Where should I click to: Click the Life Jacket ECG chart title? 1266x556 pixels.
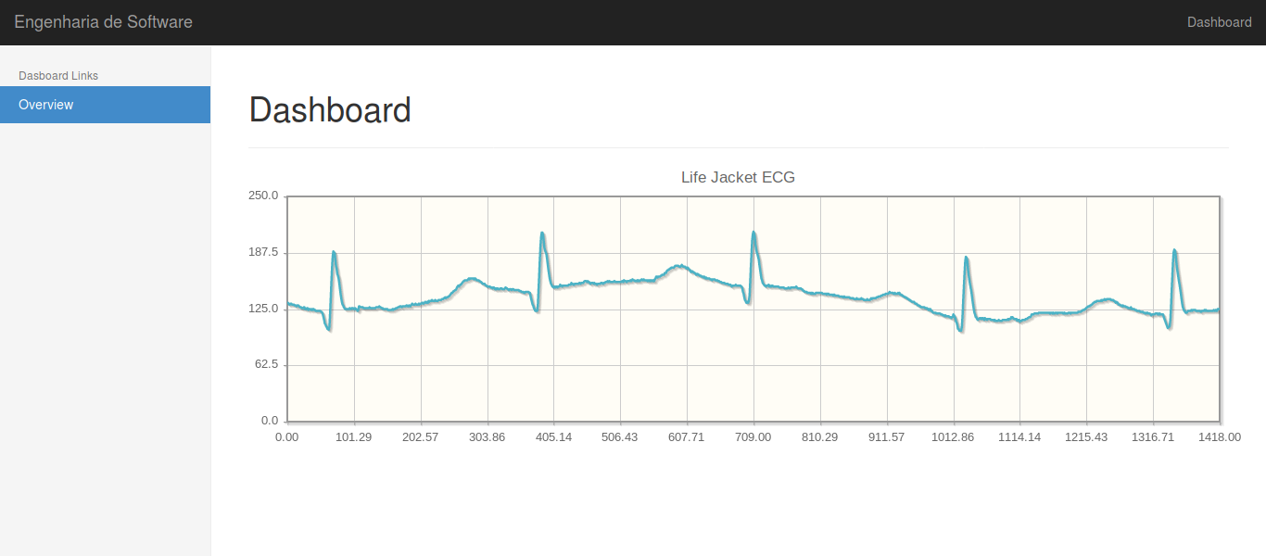click(x=738, y=178)
